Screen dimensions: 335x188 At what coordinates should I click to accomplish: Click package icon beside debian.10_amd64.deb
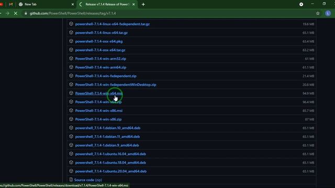(71, 127)
